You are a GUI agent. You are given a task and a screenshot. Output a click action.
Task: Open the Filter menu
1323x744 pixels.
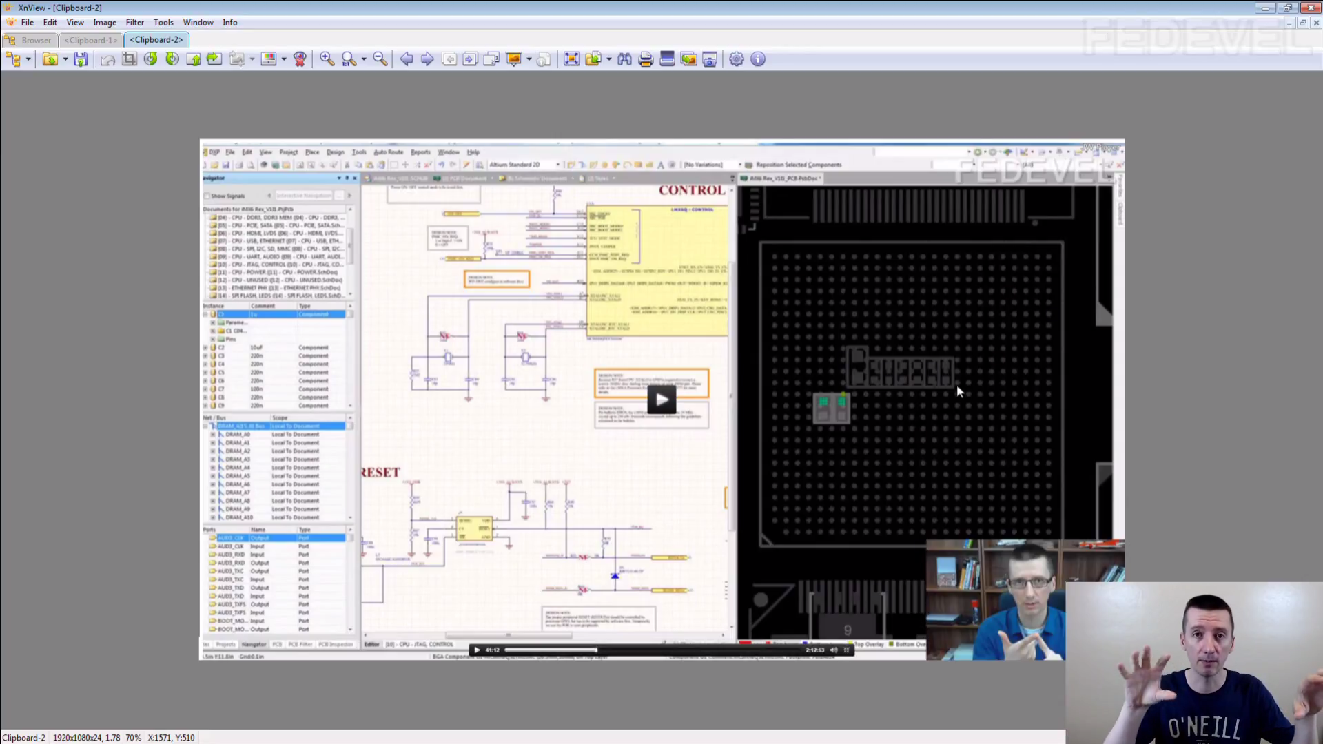click(x=134, y=22)
